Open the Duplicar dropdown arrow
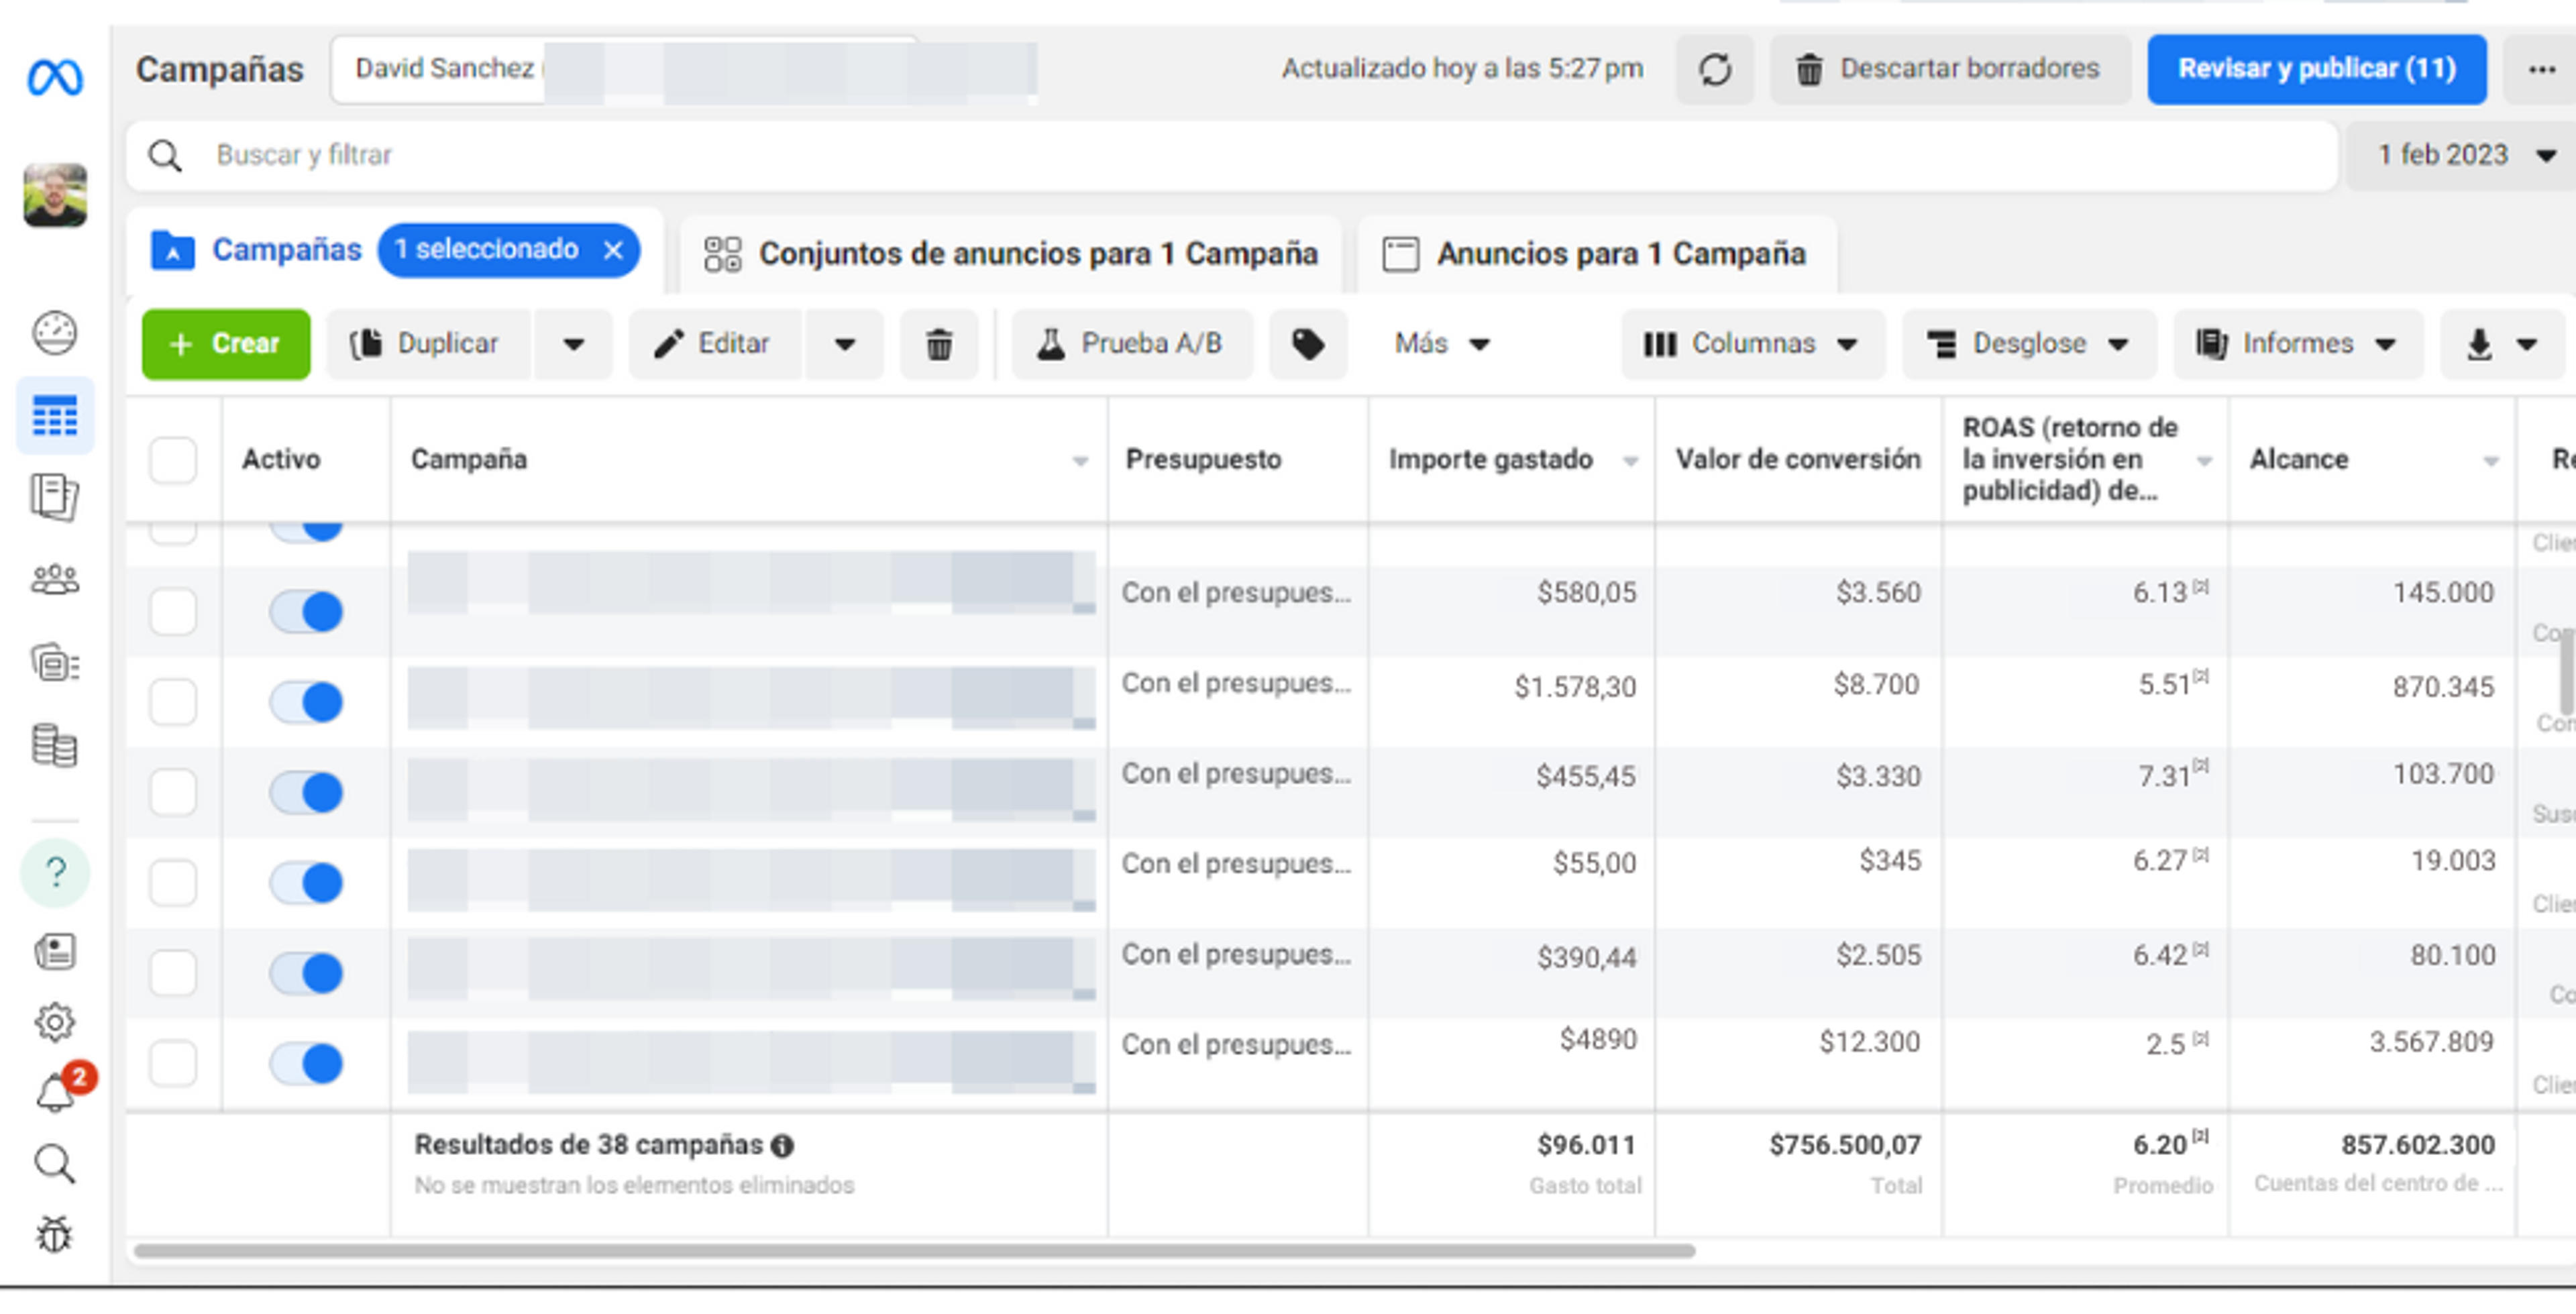 pos(573,344)
